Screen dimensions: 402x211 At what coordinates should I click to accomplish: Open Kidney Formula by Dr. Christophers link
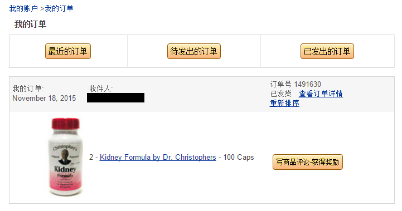pyautogui.click(x=158, y=157)
